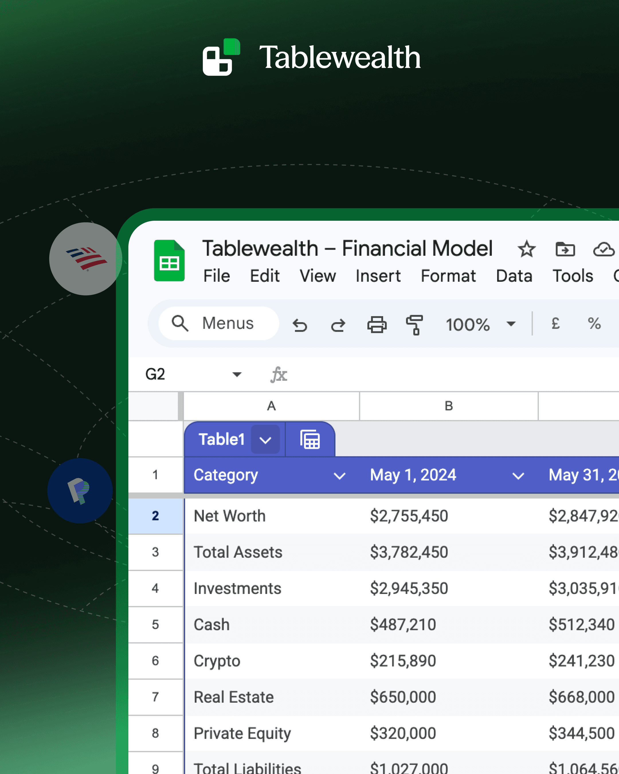Click the print icon

[x=377, y=325]
